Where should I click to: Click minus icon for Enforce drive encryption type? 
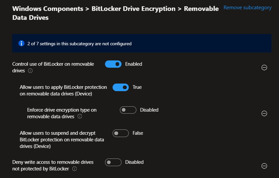pyautogui.click(x=264, y=113)
